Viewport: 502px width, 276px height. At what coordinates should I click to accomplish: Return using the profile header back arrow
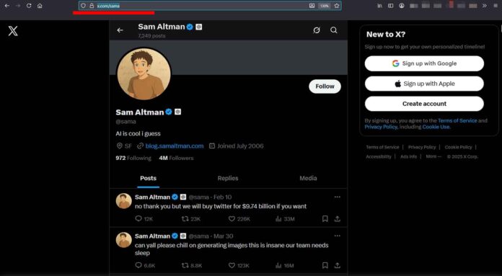click(120, 30)
